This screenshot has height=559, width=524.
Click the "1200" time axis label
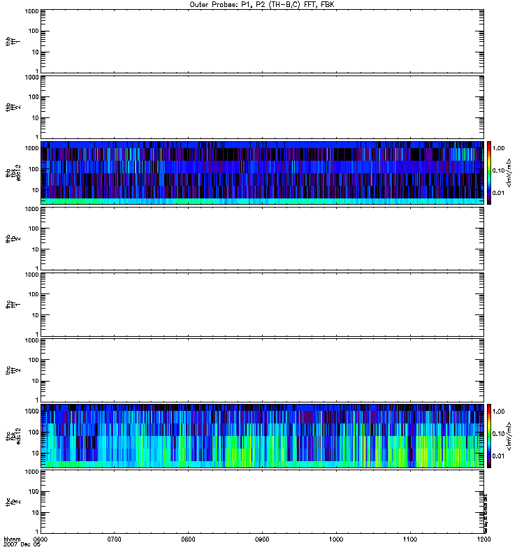tap(483, 539)
